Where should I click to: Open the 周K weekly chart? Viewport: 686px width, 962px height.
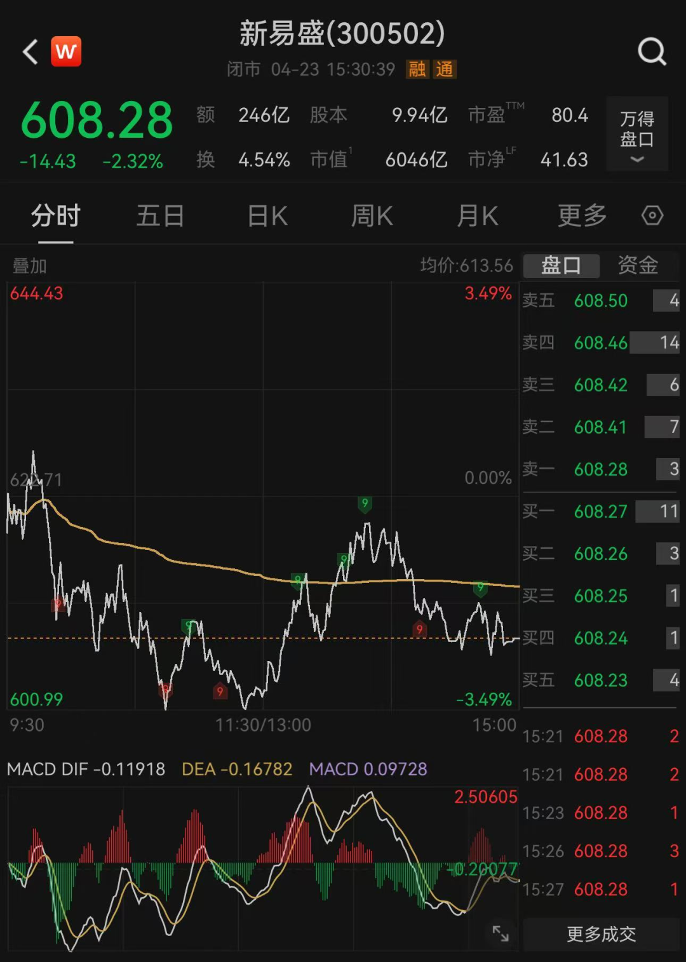372,216
